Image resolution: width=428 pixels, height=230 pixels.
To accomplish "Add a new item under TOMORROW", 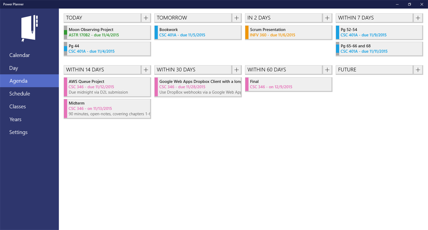I will (236, 18).
